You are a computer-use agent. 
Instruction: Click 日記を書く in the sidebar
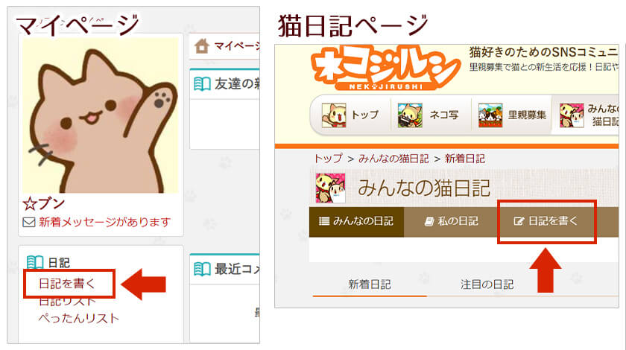(68, 284)
